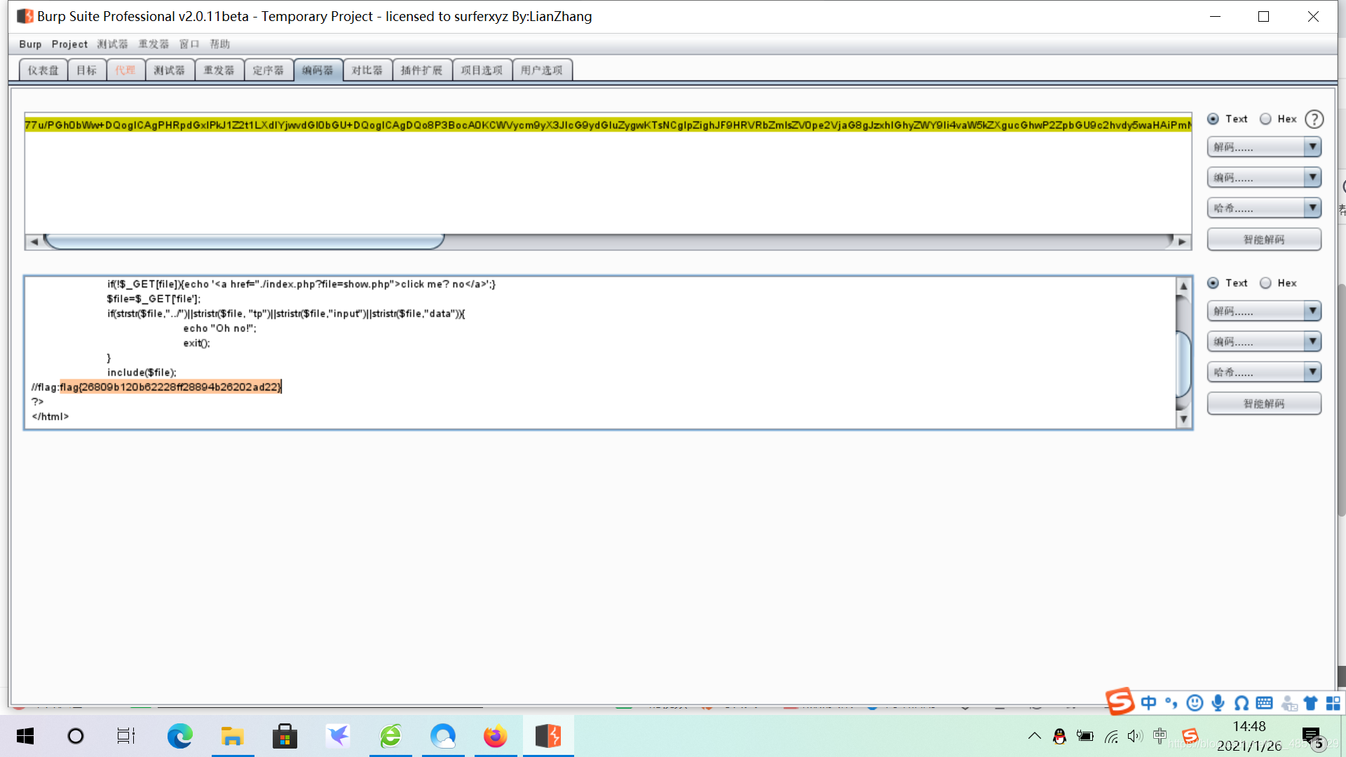Open the emoji panel on Sogou toolbar
1346x757 pixels.
(x=1195, y=702)
